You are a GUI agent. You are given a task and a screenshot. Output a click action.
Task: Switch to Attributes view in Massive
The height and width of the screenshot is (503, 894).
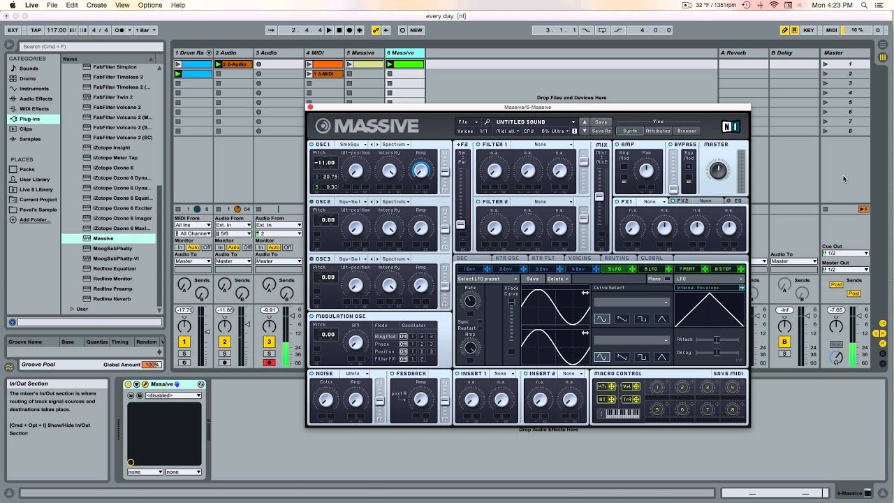tap(658, 131)
